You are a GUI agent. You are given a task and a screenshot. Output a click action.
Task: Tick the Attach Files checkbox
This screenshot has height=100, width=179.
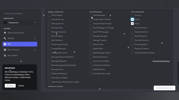[x=91, y=49]
